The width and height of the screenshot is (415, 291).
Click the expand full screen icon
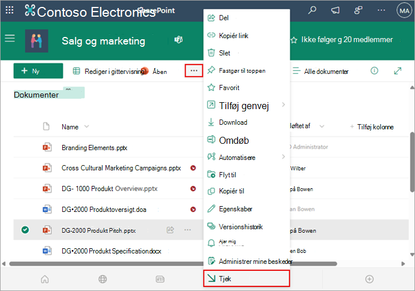398,71
